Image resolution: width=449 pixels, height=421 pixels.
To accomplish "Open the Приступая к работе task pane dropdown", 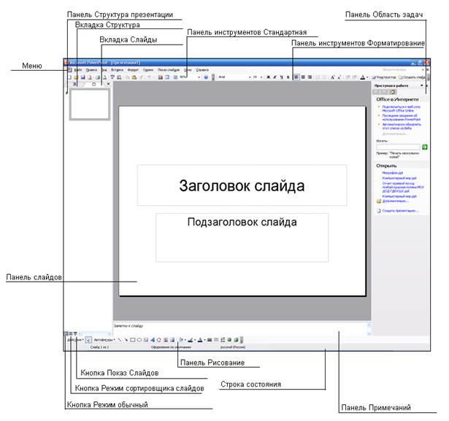I will (x=421, y=85).
